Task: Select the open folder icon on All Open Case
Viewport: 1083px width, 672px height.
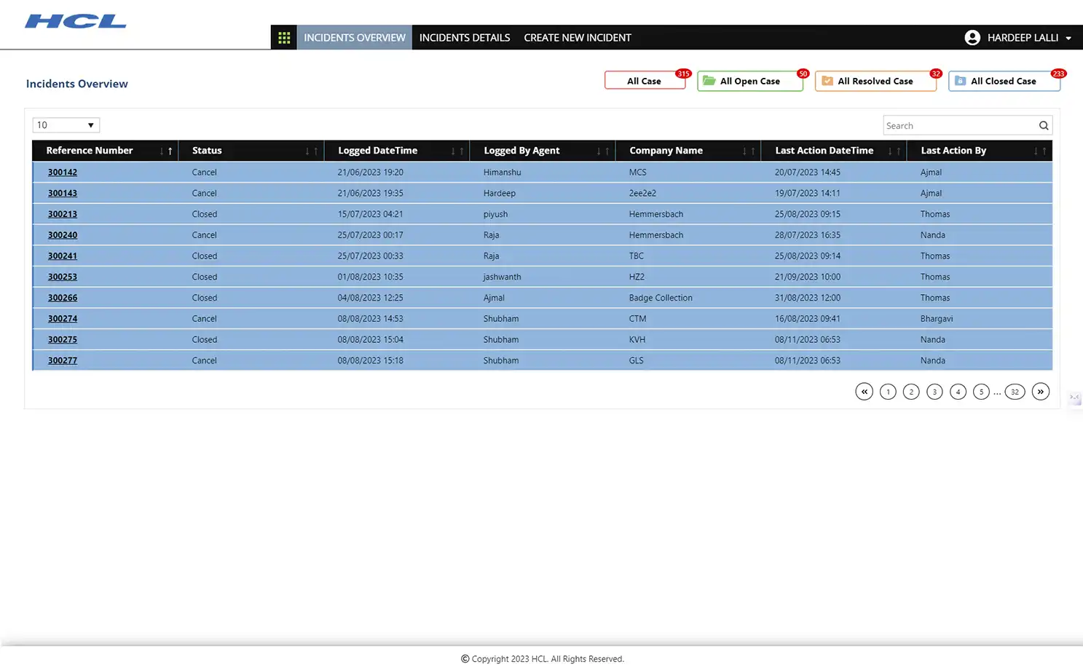Action: pos(709,81)
